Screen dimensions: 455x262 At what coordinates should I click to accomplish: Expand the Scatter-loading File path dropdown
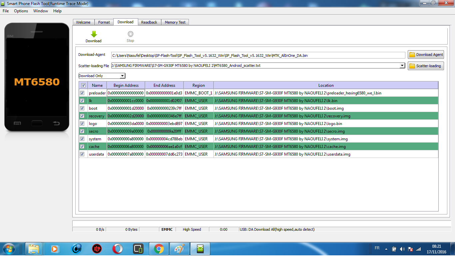tap(402, 65)
